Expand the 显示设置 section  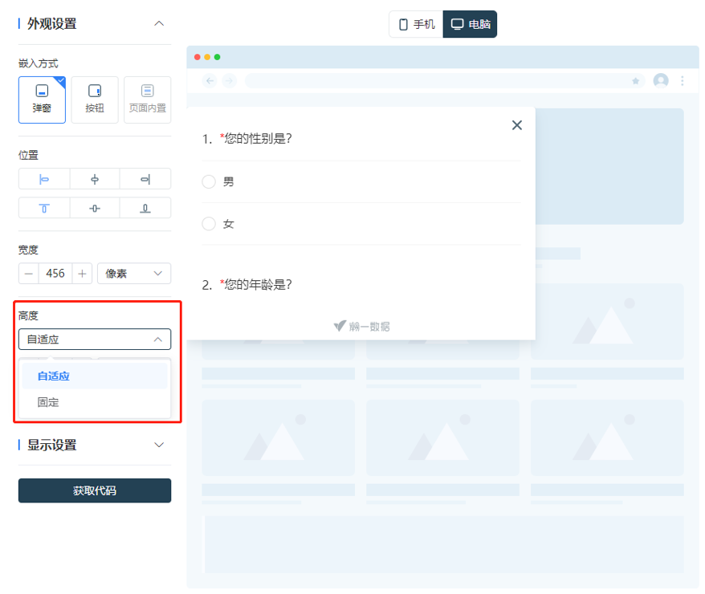tap(159, 445)
